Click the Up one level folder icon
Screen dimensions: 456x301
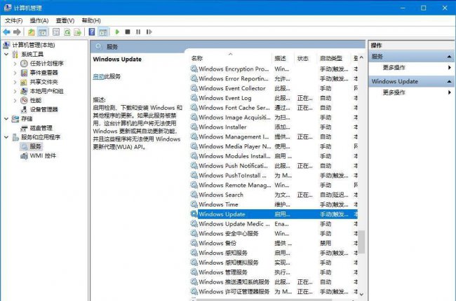point(31,32)
